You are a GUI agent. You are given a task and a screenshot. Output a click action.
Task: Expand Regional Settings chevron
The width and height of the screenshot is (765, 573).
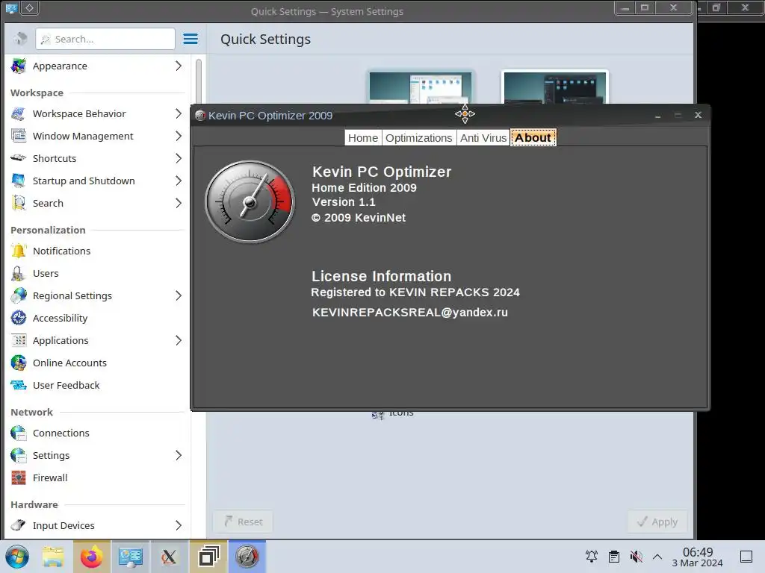[179, 295]
